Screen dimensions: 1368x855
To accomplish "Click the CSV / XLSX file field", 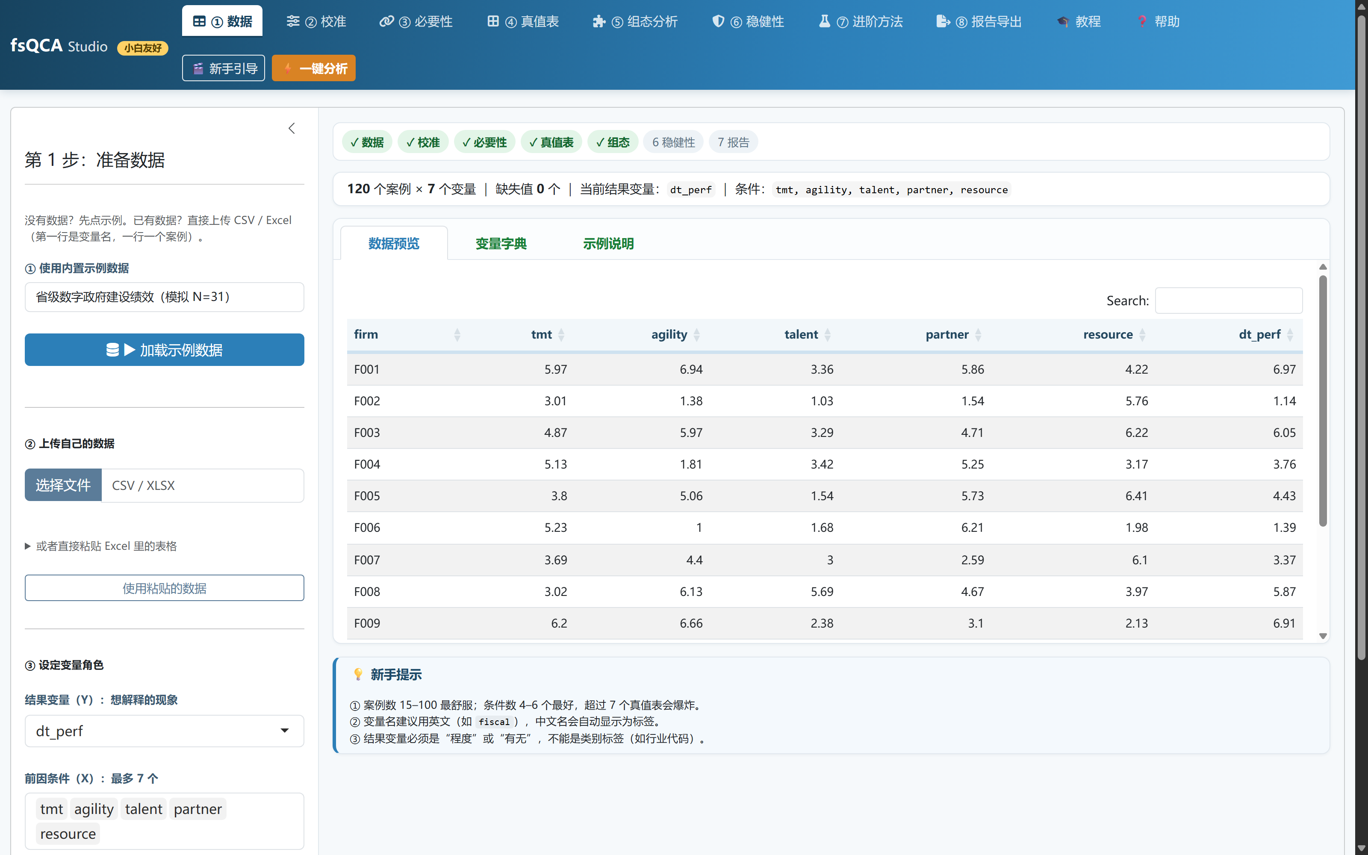I will [203, 485].
